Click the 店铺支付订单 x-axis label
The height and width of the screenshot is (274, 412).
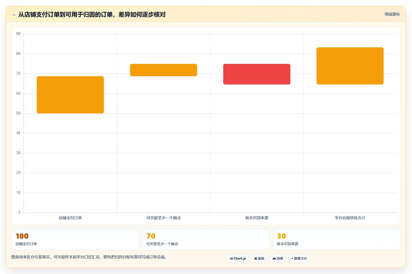pos(70,218)
